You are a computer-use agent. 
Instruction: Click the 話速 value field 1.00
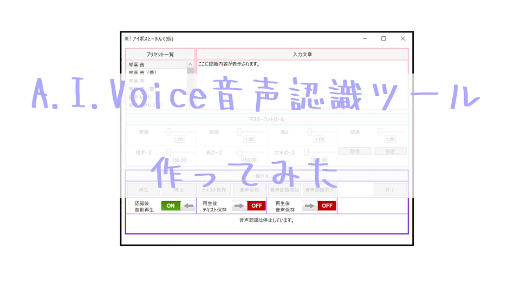coord(249,140)
